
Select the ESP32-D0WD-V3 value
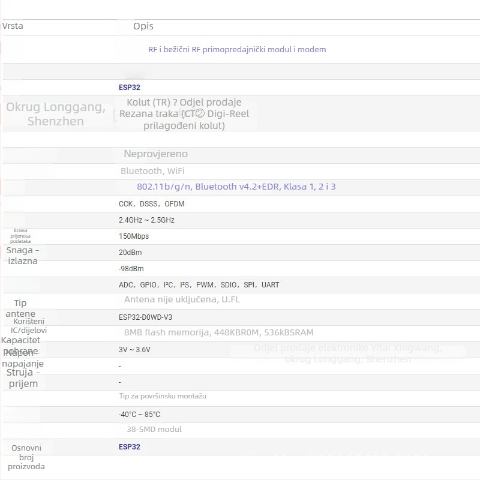click(x=145, y=317)
